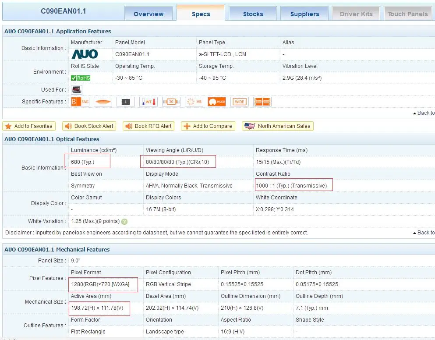Click Book Stock Alert button

coord(89,126)
